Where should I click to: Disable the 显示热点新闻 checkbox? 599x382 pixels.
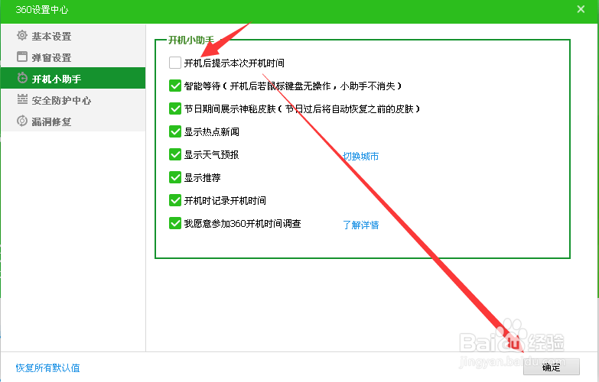tap(175, 131)
